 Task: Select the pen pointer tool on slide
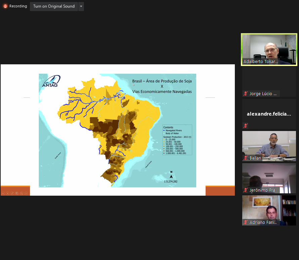12,193
